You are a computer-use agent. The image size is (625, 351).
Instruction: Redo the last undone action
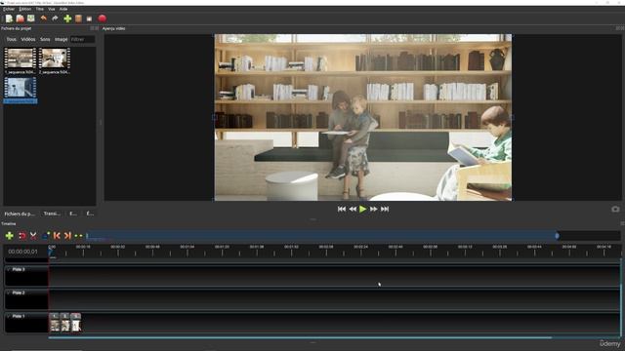pos(55,19)
